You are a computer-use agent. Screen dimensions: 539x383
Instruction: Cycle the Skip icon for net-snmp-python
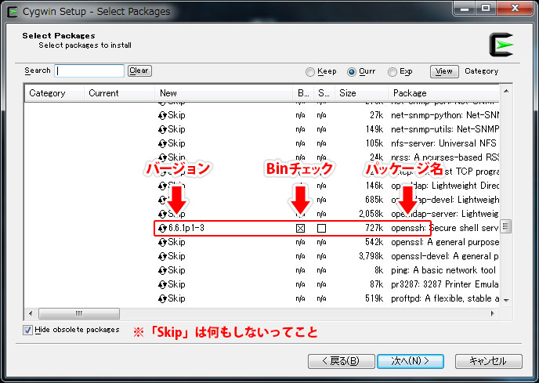coord(162,115)
